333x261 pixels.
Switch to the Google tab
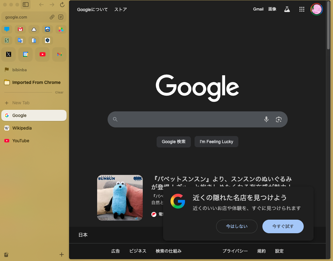[x=34, y=115]
